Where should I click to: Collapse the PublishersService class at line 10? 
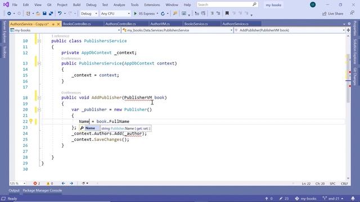39,41
